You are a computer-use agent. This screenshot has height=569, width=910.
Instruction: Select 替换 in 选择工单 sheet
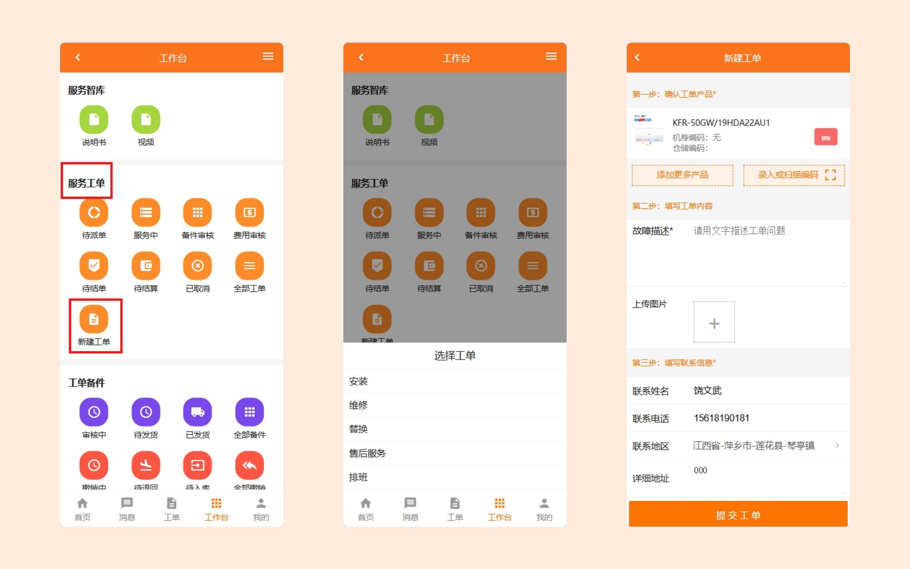click(455, 429)
